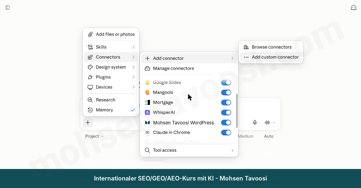Click the Browse connectors library icon
361x188 pixels.
point(246,47)
